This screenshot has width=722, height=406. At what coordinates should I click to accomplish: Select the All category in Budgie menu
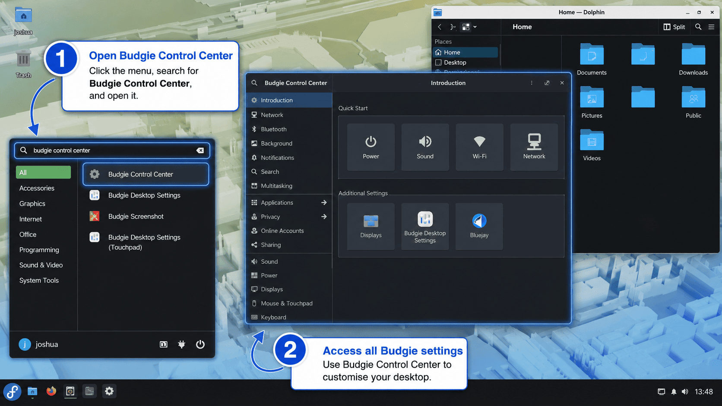[x=43, y=173]
